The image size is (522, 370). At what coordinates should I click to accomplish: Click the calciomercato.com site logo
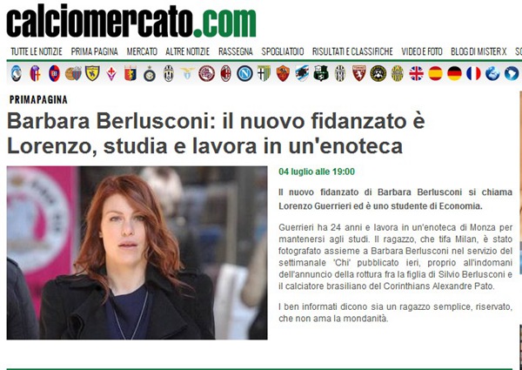pyautogui.click(x=131, y=21)
